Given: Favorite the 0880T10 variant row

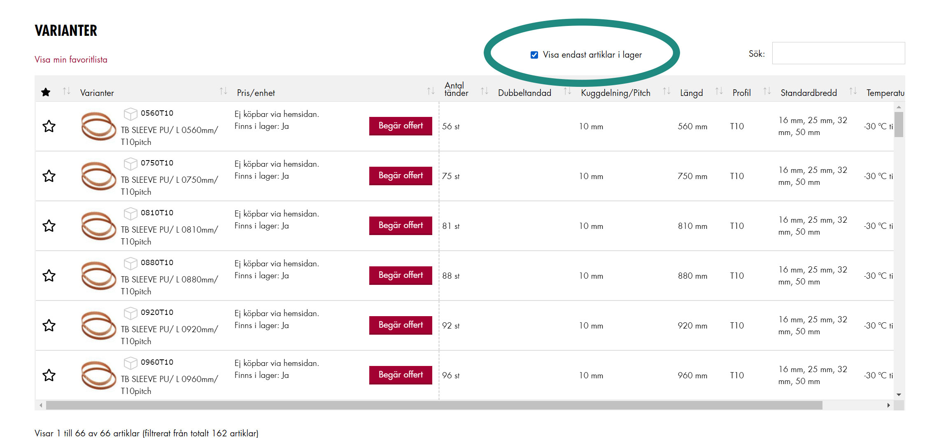Looking at the screenshot, I should [x=49, y=275].
